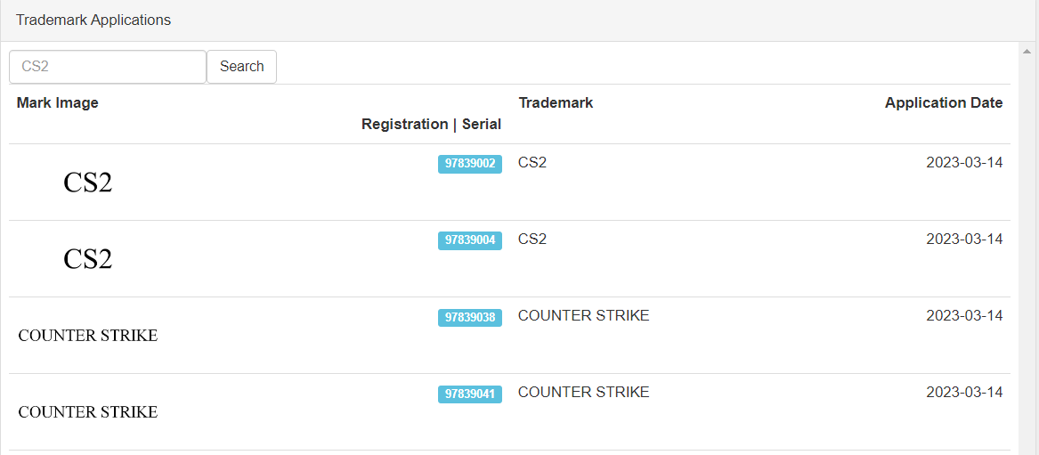Open serial badge 97839004
Image resolution: width=1039 pixels, height=455 pixels.
click(470, 241)
